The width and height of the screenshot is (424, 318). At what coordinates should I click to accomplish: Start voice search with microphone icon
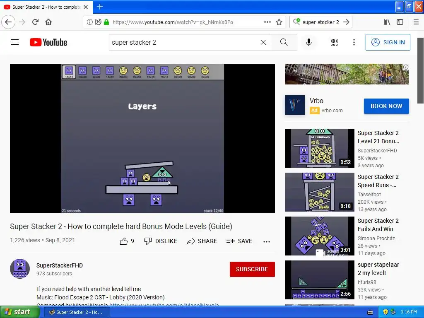(x=309, y=42)
